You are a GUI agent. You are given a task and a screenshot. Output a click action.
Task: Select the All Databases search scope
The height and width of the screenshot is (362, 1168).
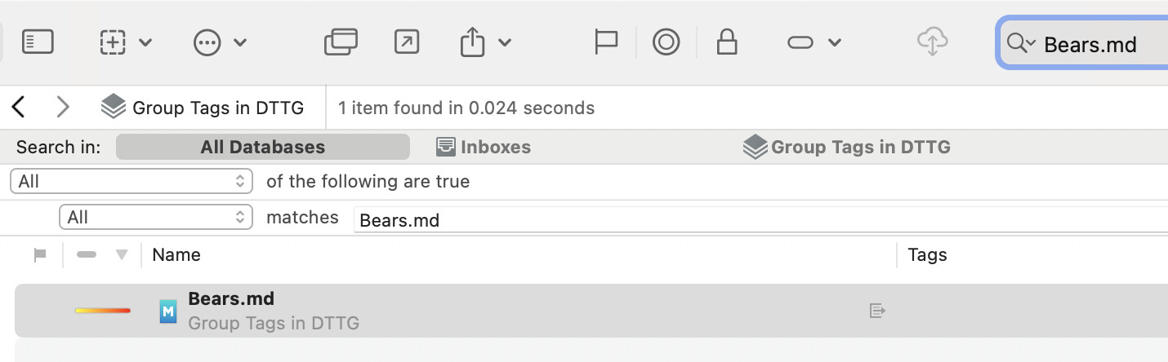coord(262,148)
